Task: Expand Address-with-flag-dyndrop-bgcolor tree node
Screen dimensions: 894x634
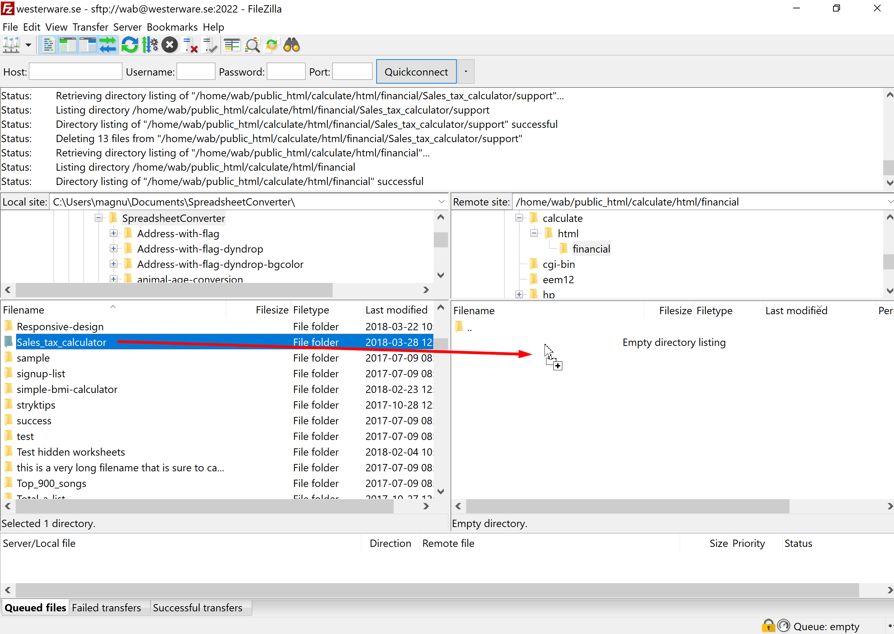Action: tap(113, 264)
